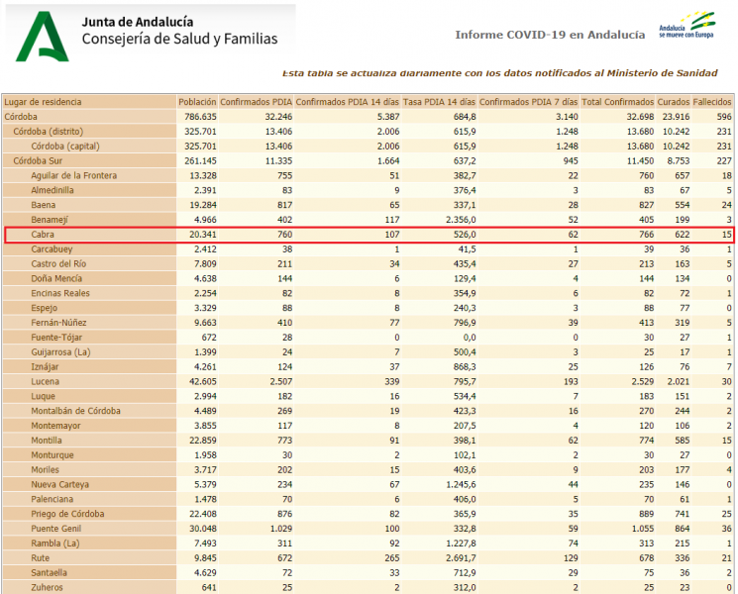Select the Almedinilla row label
The height and width of the screenshot is (594, 738).
53,190
